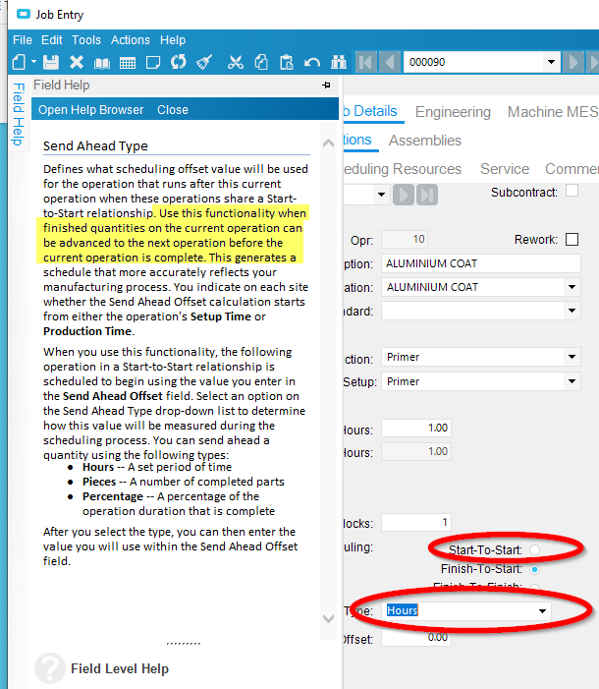Switch to the Engineering tab
Viewport: 599px width, 689px height.
click(x=453, y=112)
